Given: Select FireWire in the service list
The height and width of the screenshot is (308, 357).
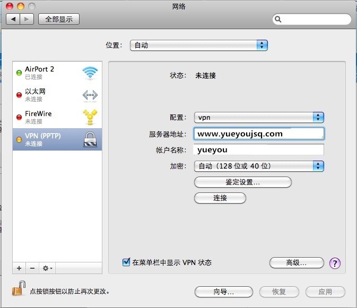Looking at the screenshot, I should point(57,117).
